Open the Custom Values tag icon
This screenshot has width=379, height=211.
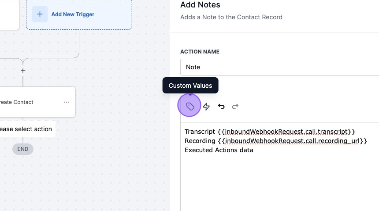coord(190,107)
